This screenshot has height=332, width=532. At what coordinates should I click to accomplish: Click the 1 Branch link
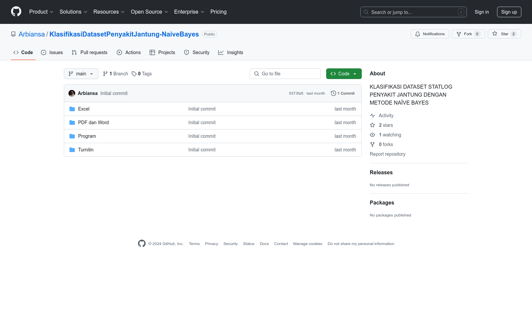point(115,74)
